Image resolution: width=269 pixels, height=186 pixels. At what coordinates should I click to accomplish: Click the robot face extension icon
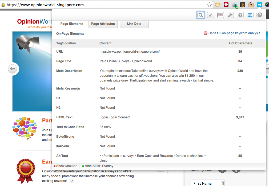tap(251, 5)
